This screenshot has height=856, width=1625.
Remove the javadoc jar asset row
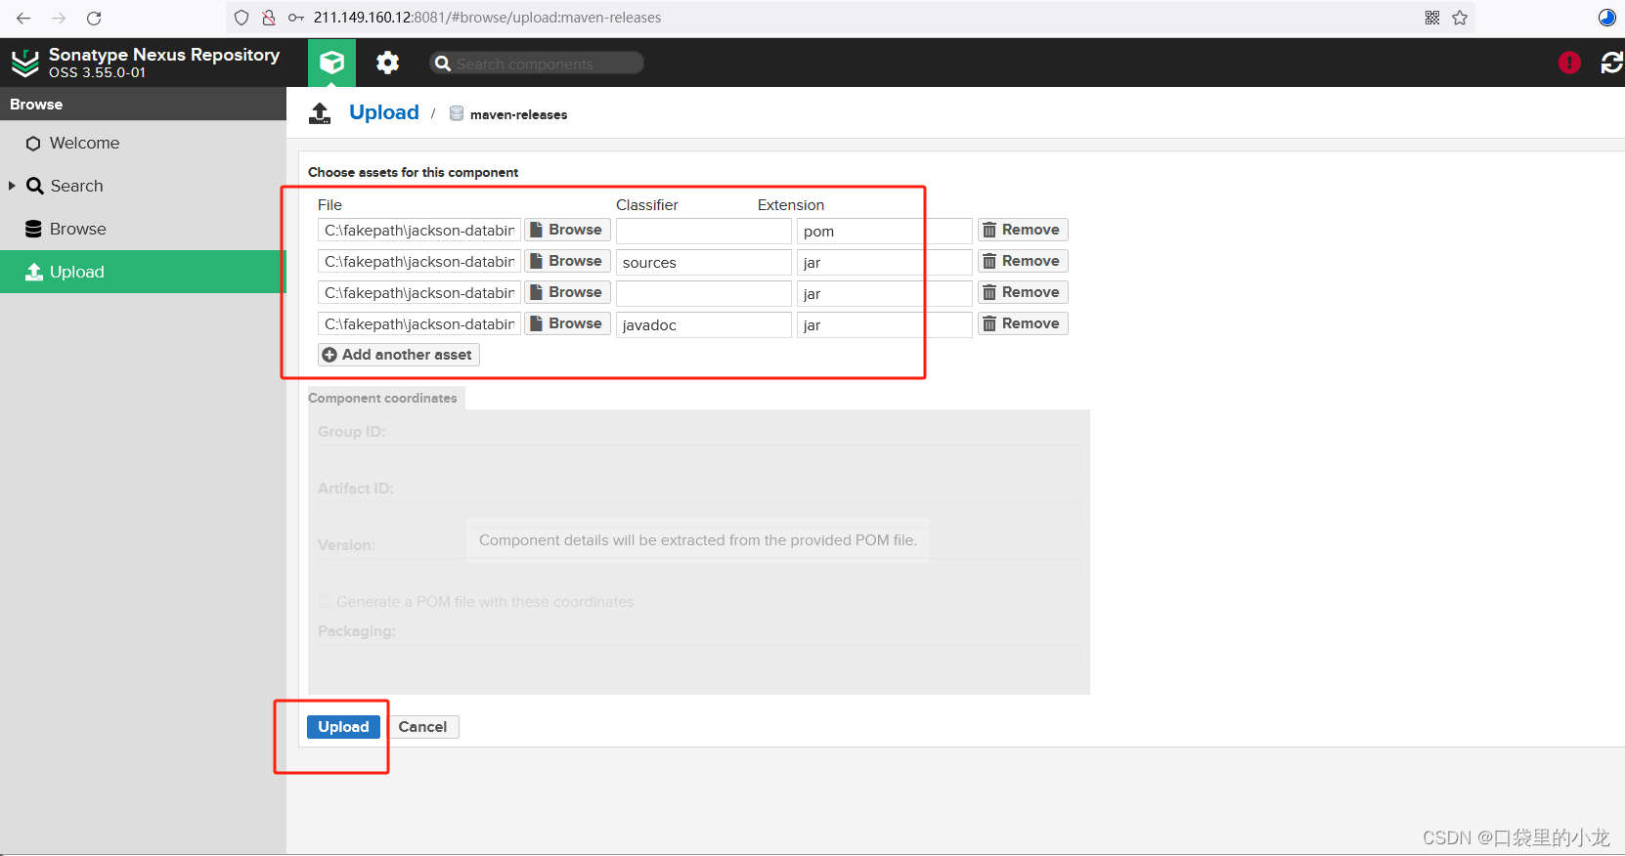click(x=1023, y=323)
